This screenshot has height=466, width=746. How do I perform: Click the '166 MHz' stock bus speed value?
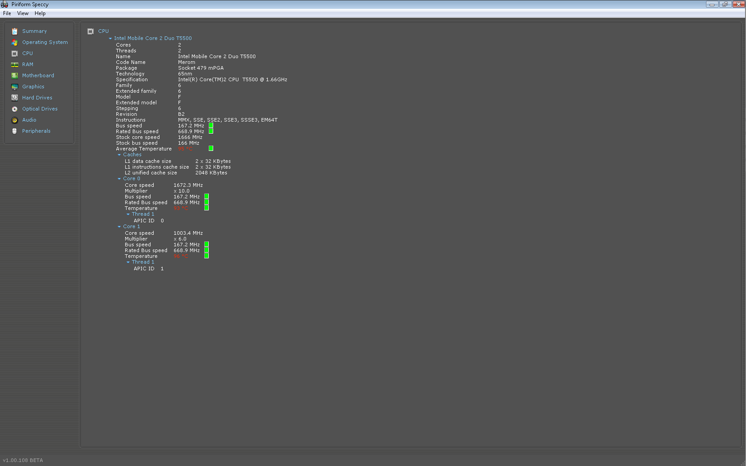189,143
